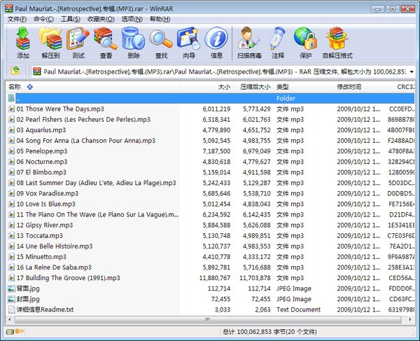The width and height of the screenshot is (420, 341).
Task: Click the archive icon in the address bar
Action: click(x=37, y=71)
